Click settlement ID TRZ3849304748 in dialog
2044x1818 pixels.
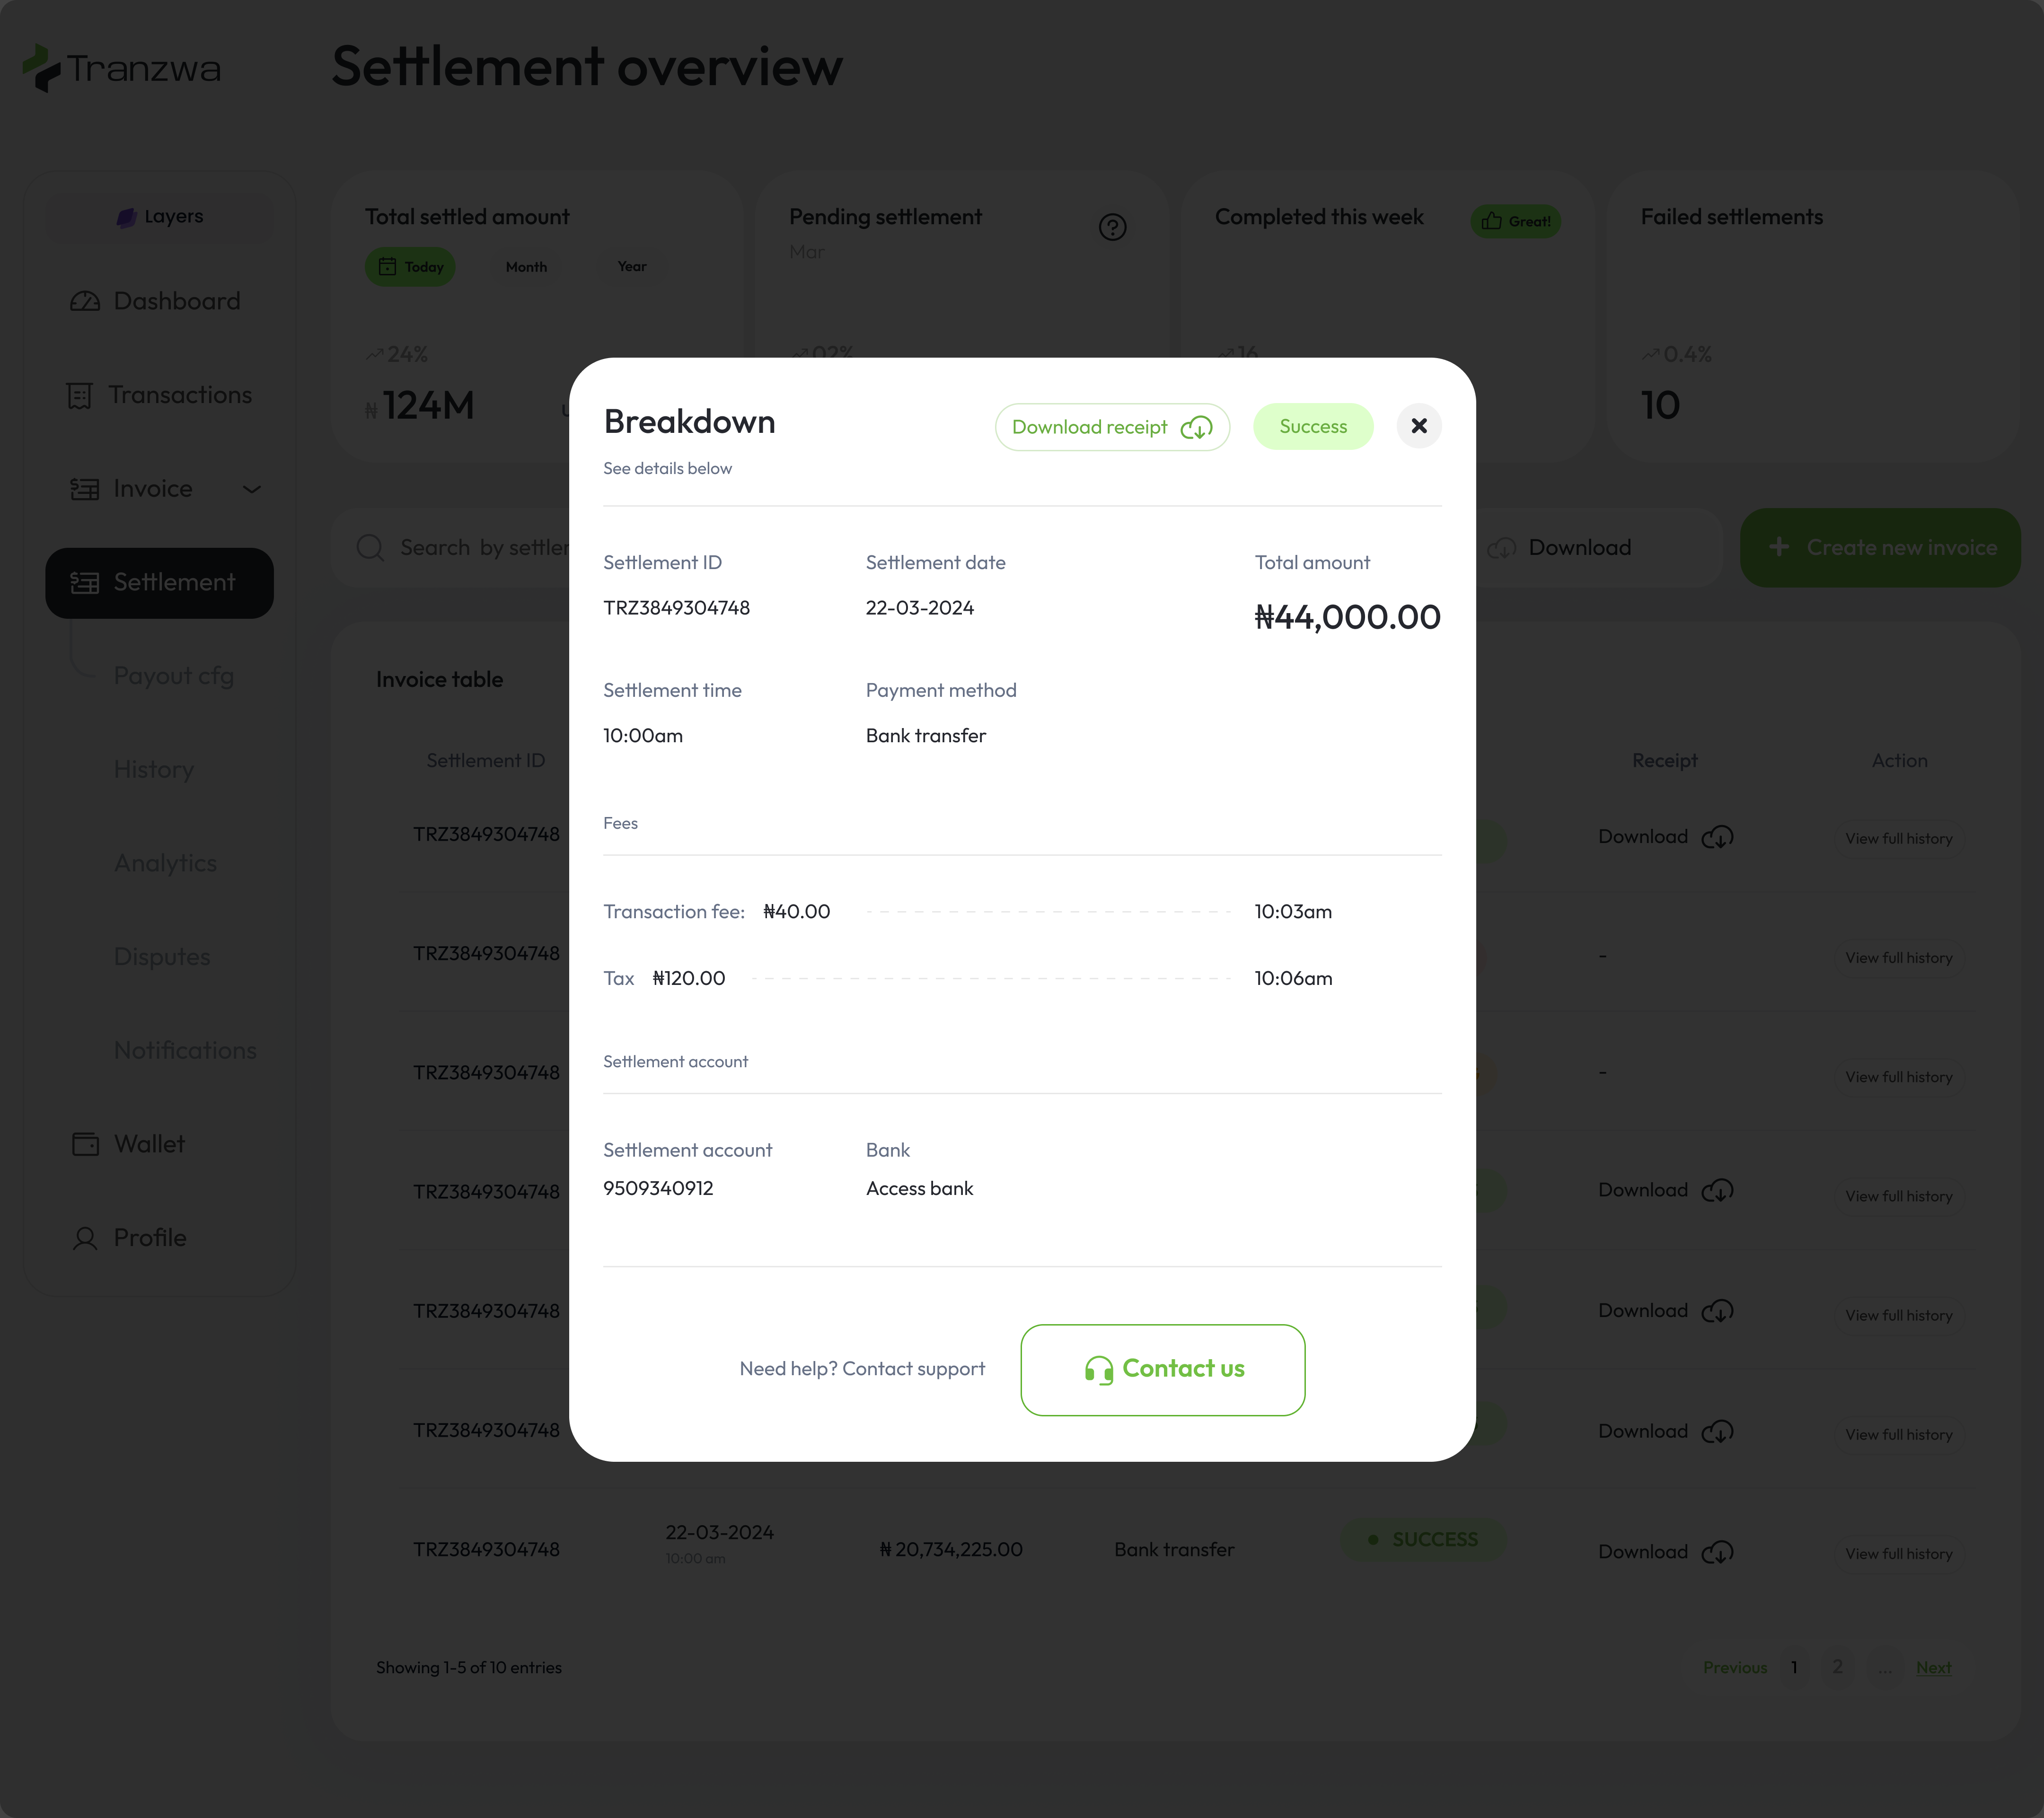[676, 608]
